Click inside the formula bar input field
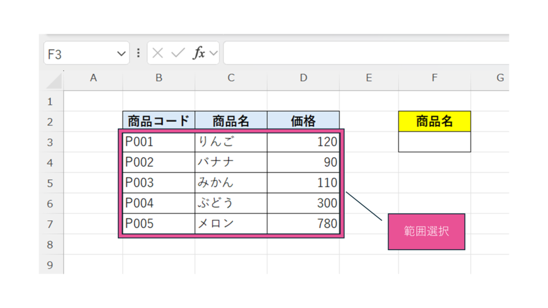 click(x=364, y=53)
